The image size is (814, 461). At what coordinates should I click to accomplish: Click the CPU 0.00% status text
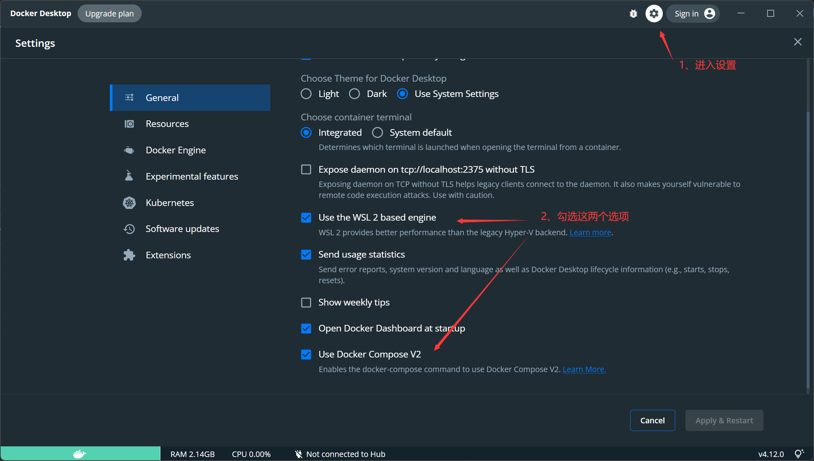[251, 454]
